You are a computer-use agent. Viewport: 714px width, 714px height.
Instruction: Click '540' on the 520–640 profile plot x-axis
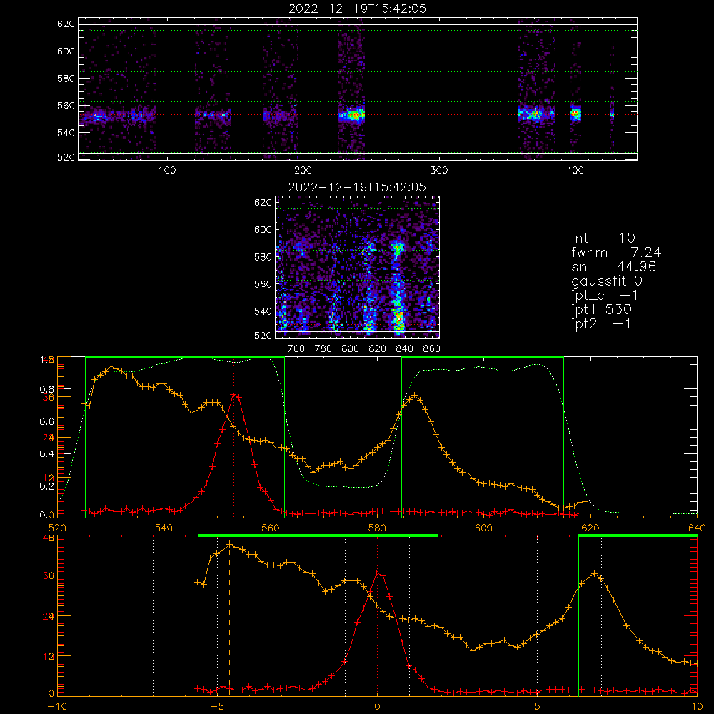[x=164, y=528]
